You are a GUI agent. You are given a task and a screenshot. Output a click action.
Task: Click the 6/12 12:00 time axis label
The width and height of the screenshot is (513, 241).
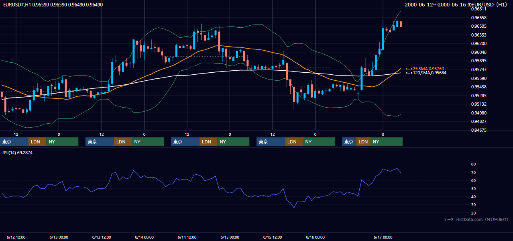(x=16, y=237)
